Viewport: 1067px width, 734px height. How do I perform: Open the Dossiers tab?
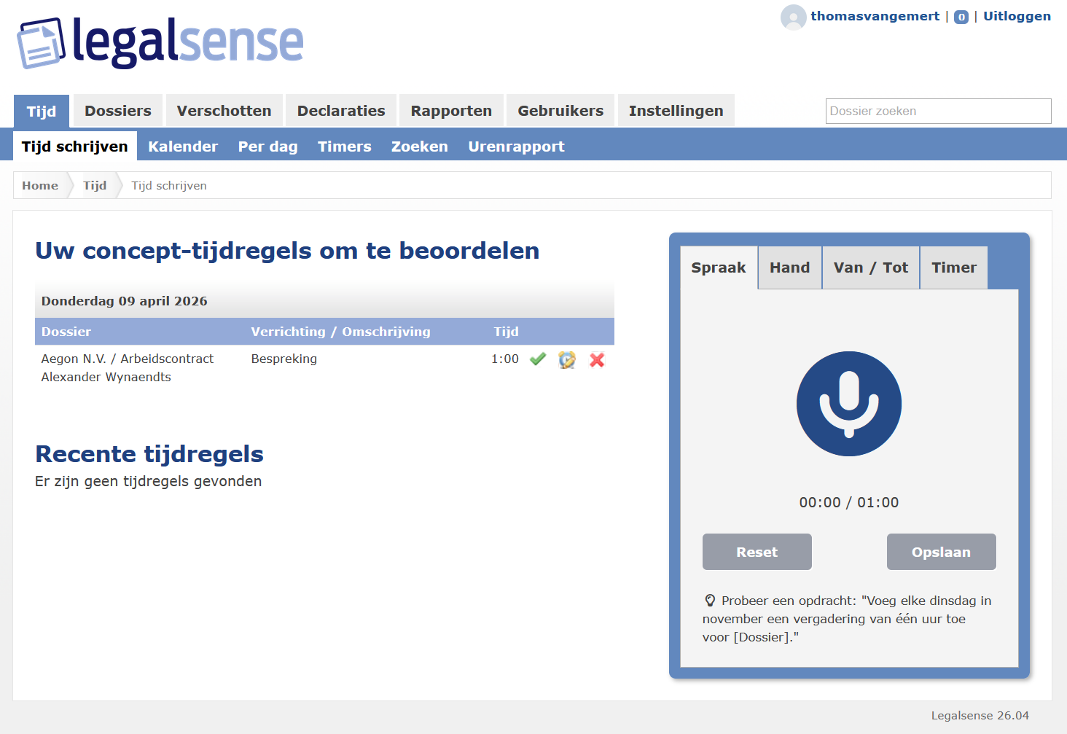tap(118, 111)
